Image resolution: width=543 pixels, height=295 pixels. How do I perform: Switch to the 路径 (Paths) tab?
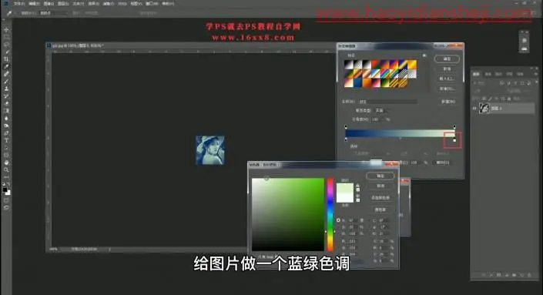click(498, 74)
